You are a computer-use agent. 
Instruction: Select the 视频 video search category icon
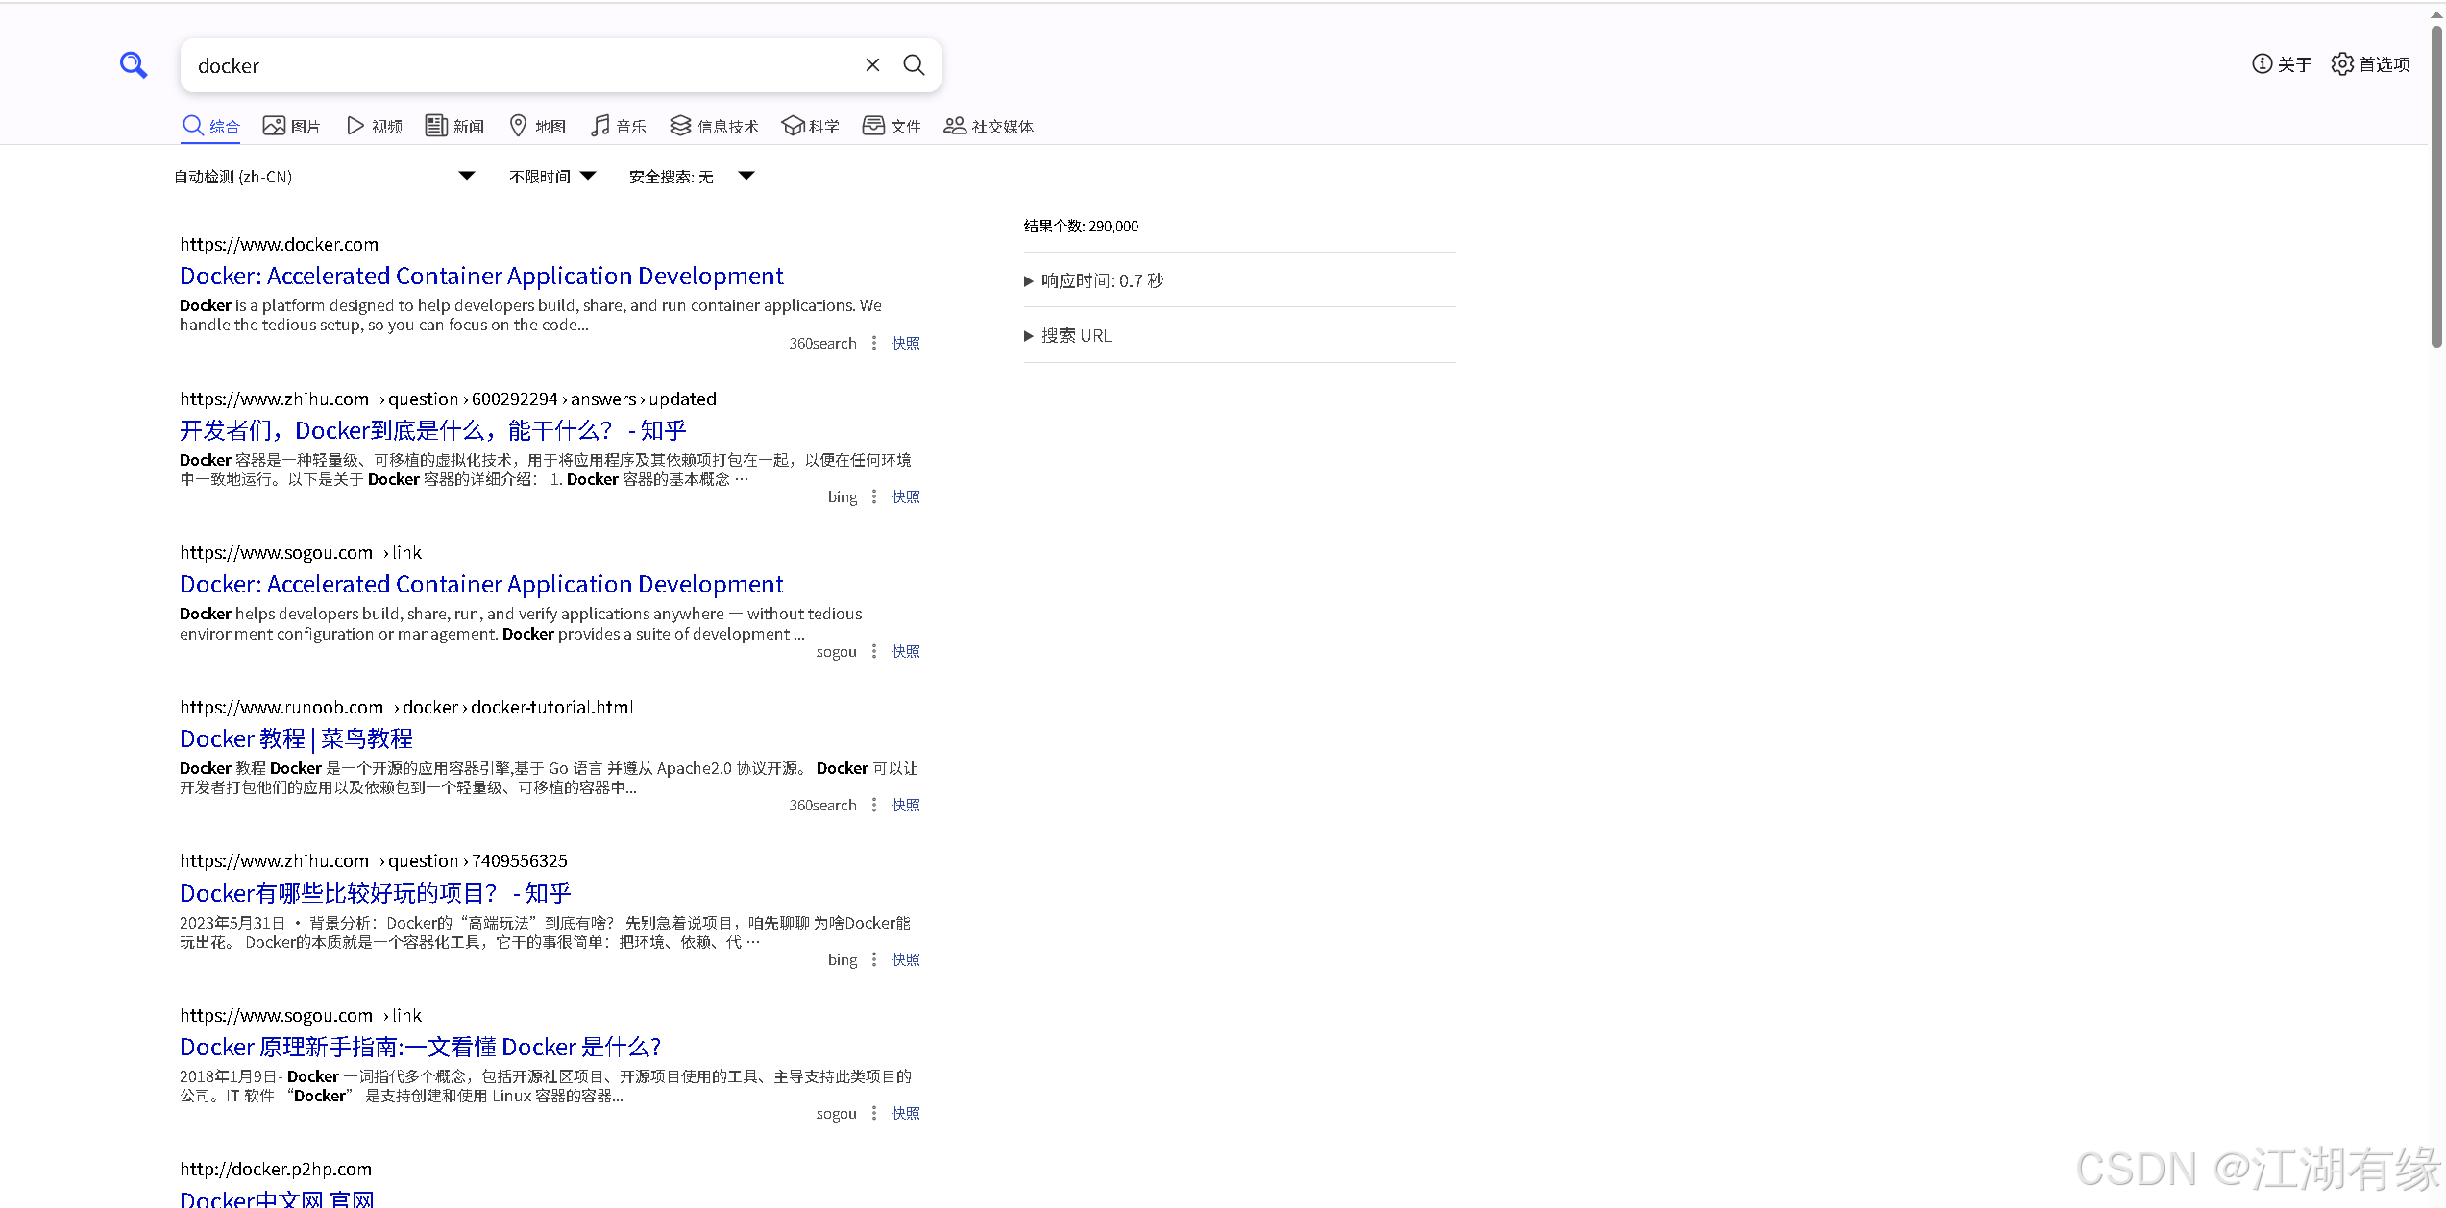(355, 125)
